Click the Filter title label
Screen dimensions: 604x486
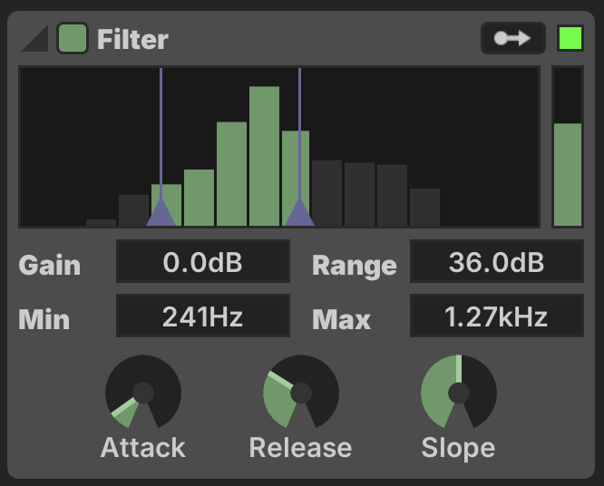[x=133, y=39]
